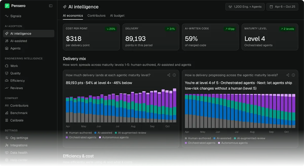Click the AI intelligence page title
304x166 pixels.
[x=83, y=7]
